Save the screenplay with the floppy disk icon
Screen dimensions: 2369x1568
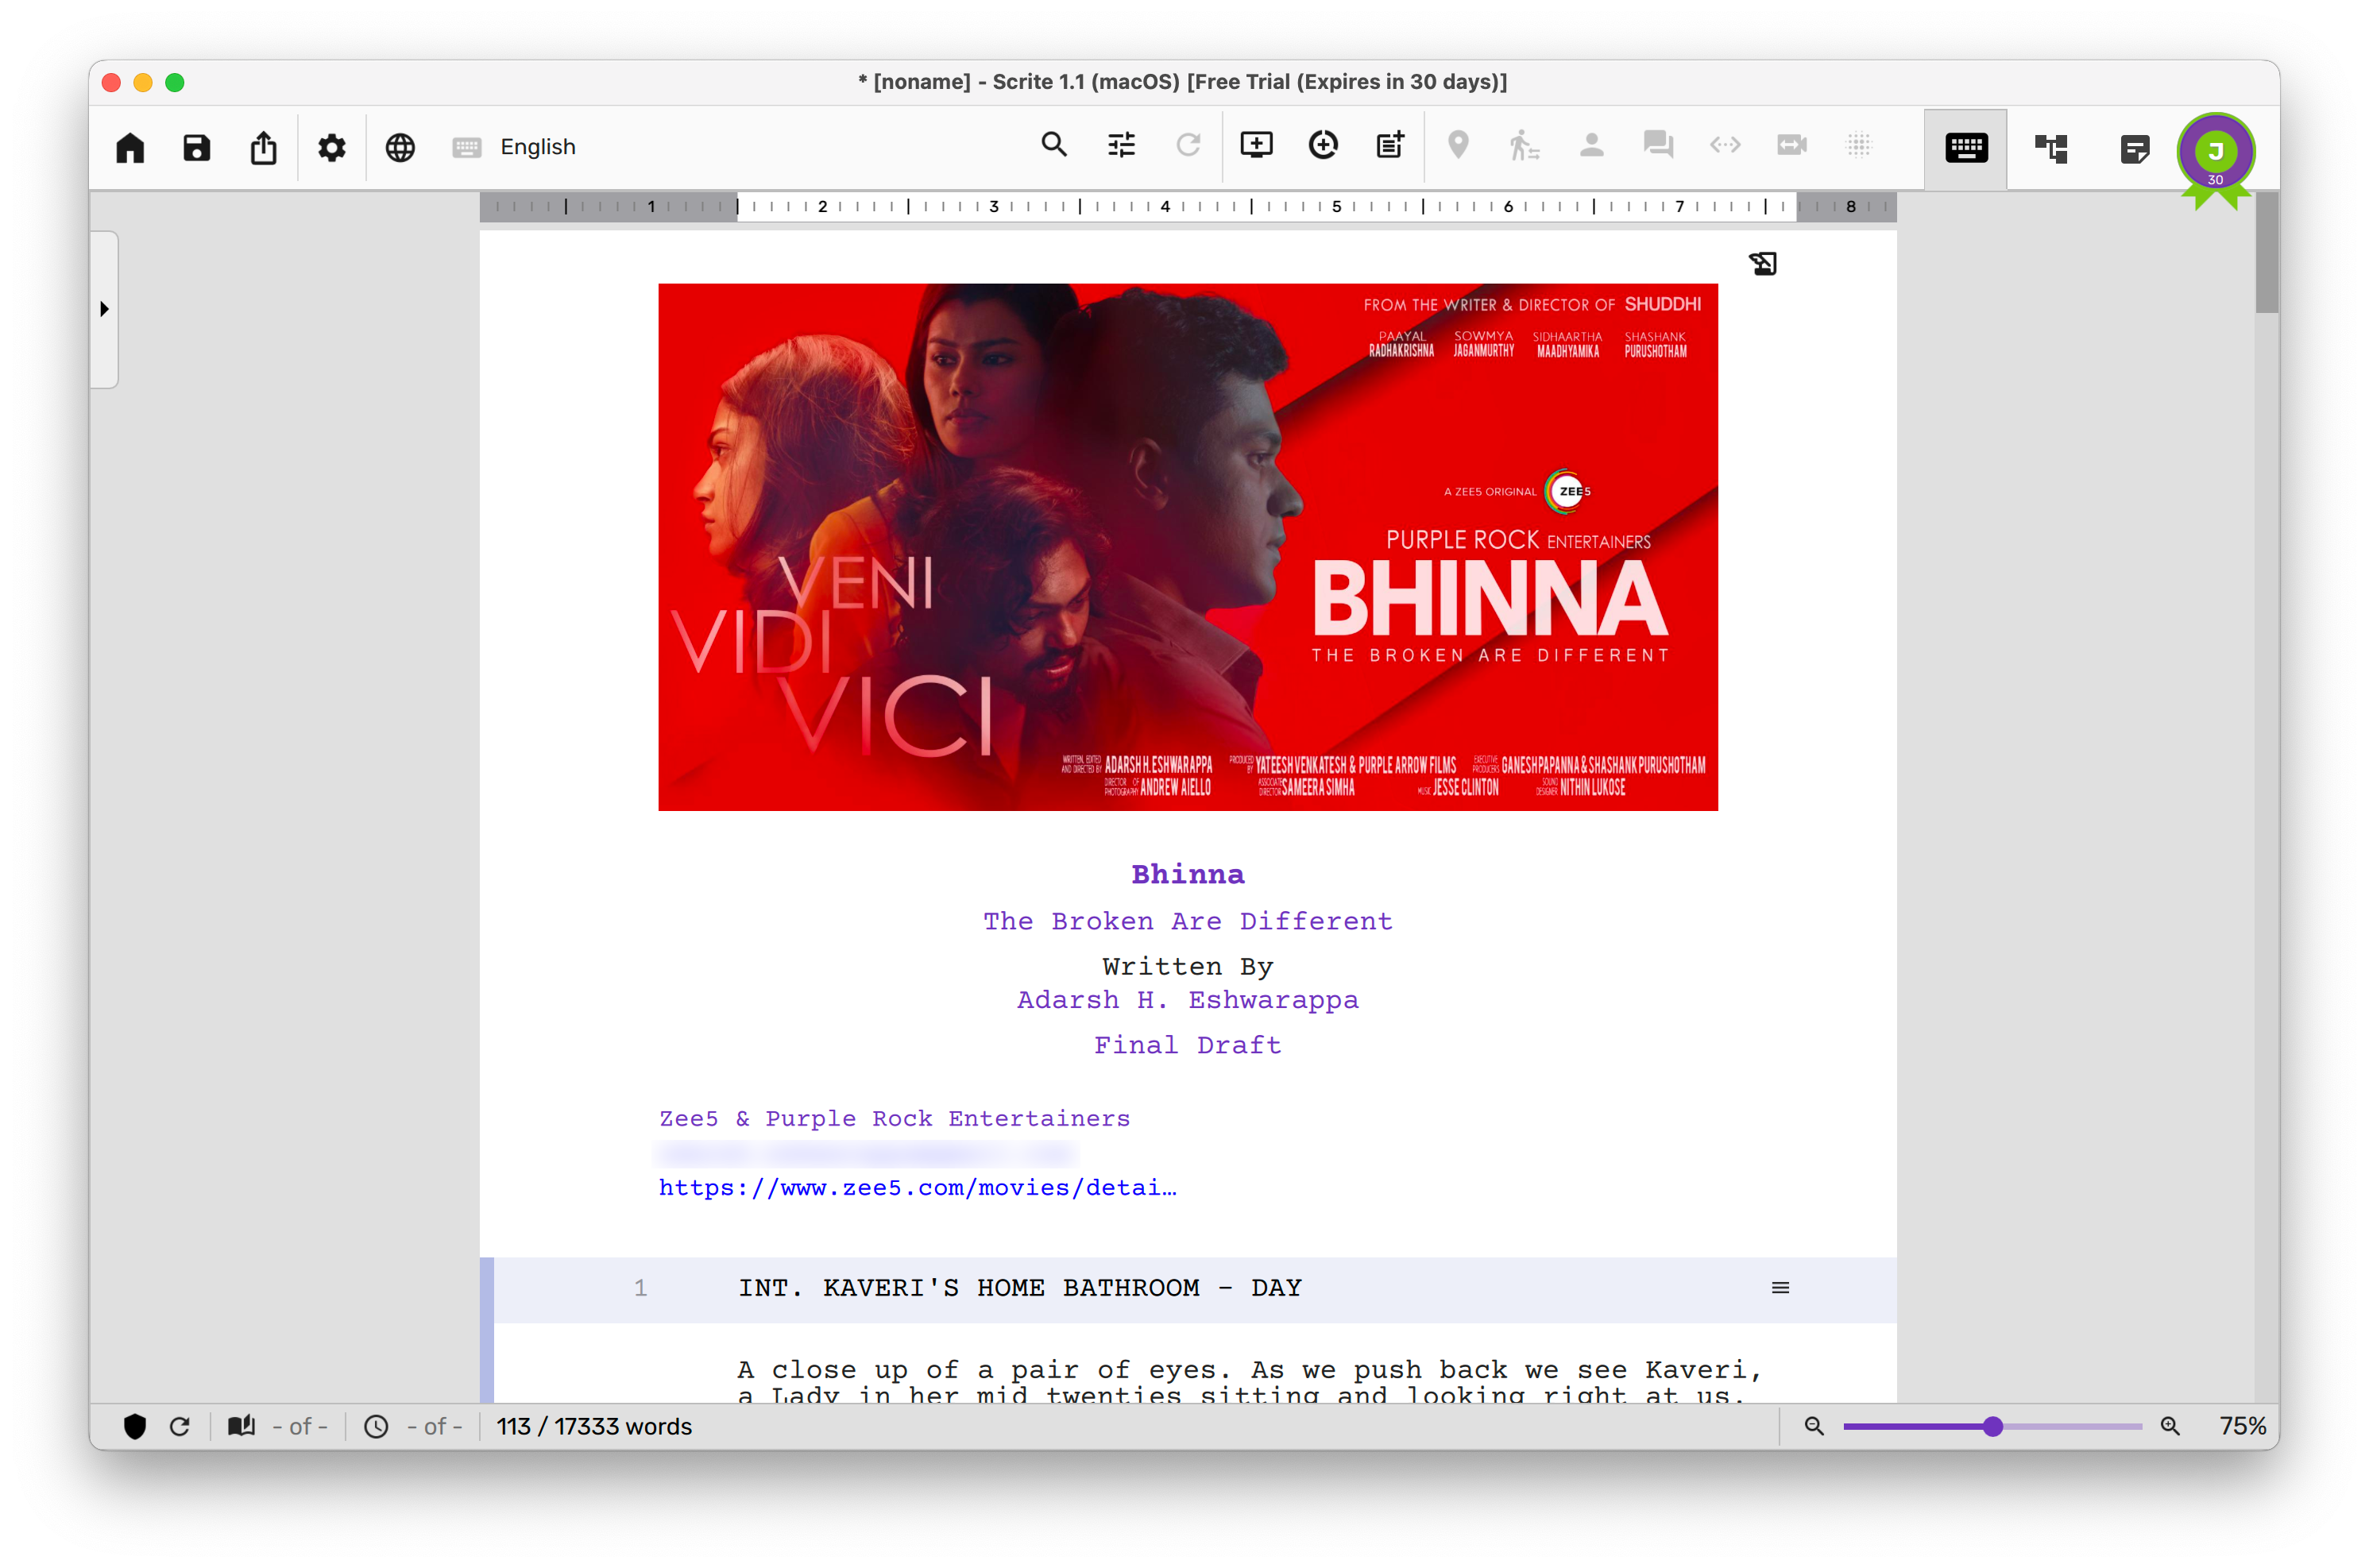pos(197,147)
